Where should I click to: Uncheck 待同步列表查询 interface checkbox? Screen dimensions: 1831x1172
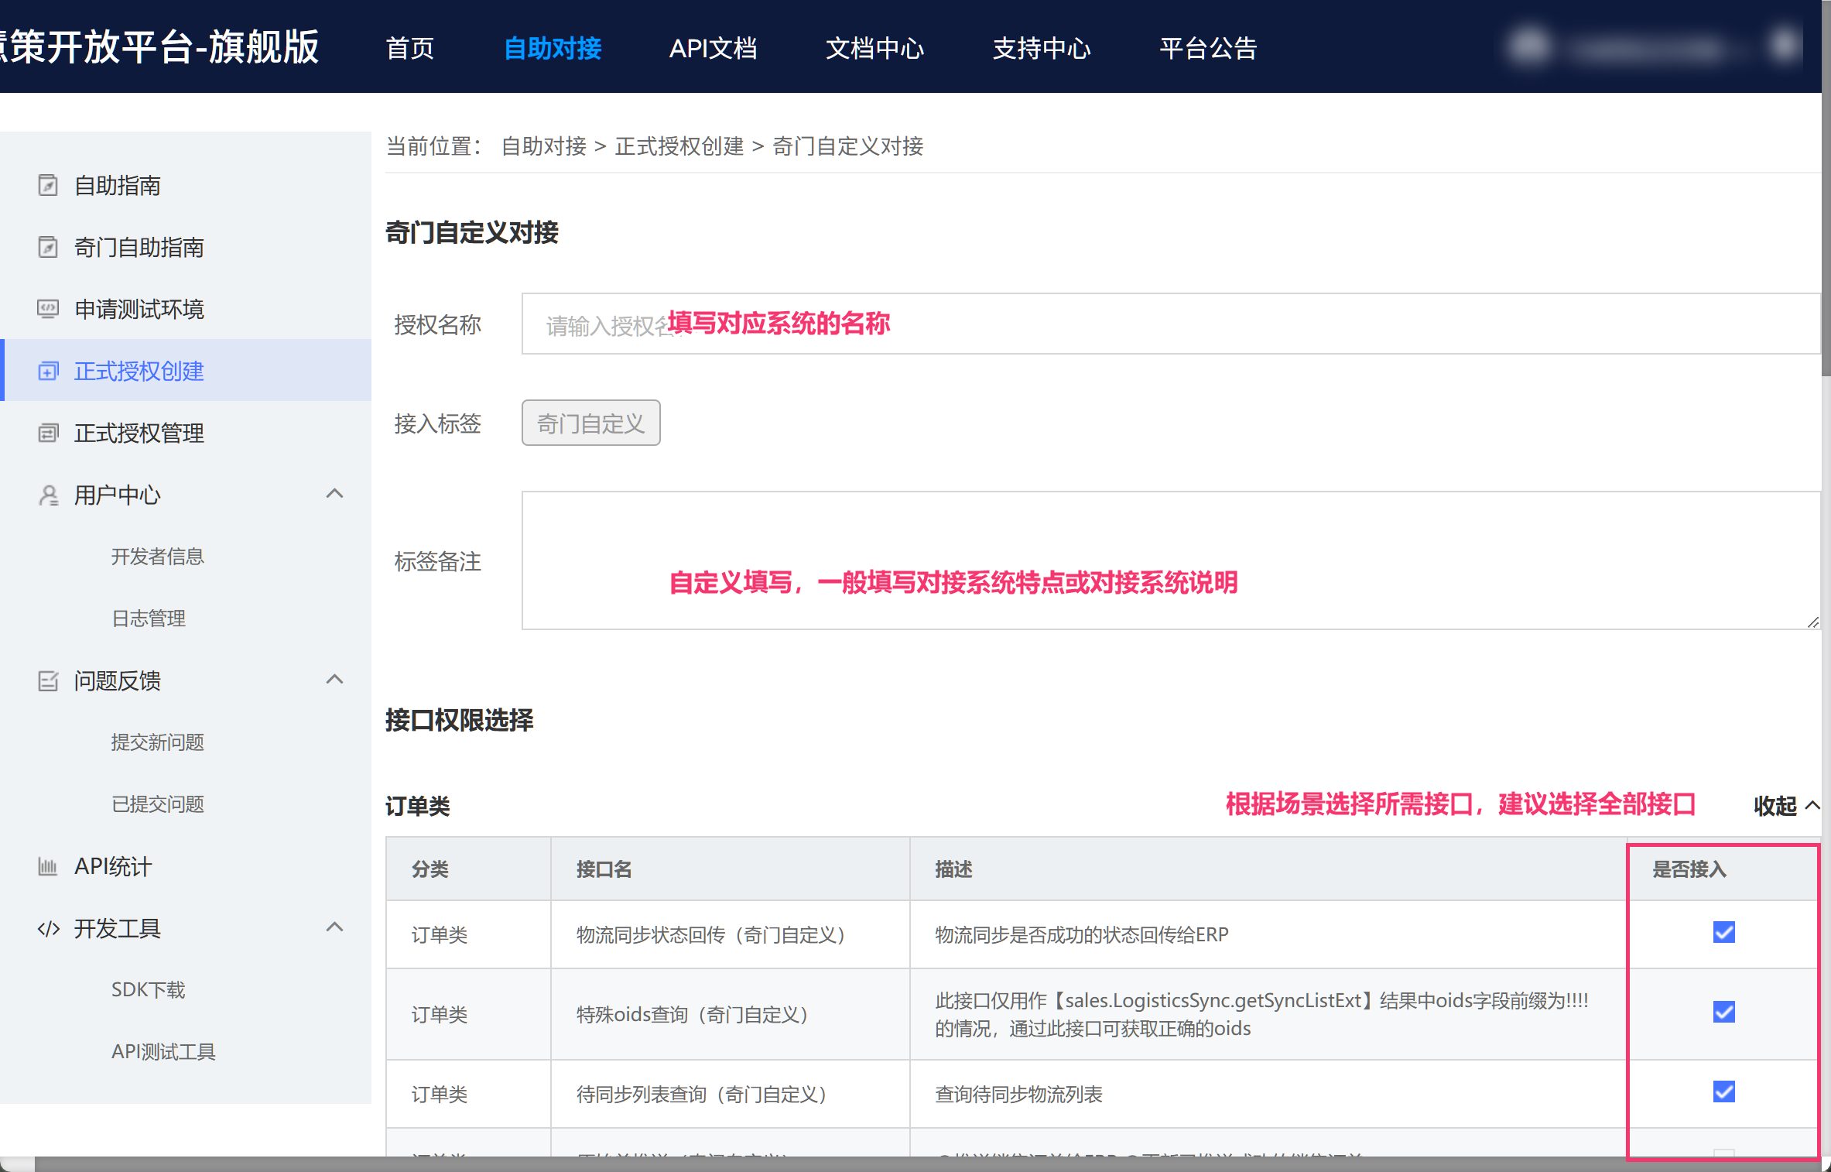point(1723,1091)
